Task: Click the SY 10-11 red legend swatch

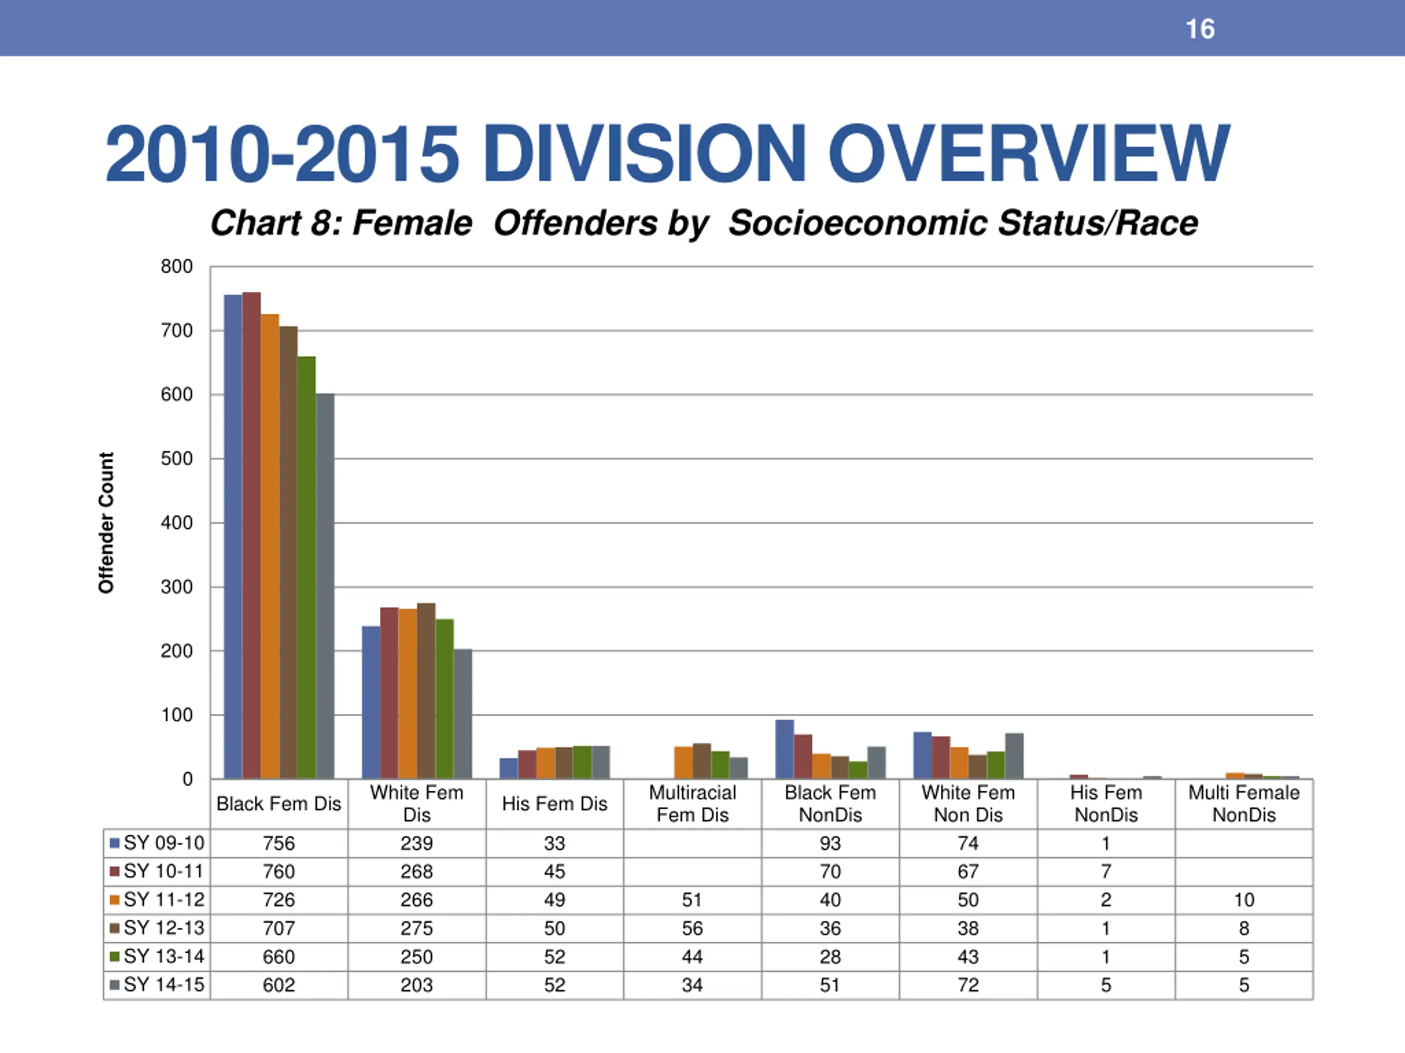Action: pos(115,871)
